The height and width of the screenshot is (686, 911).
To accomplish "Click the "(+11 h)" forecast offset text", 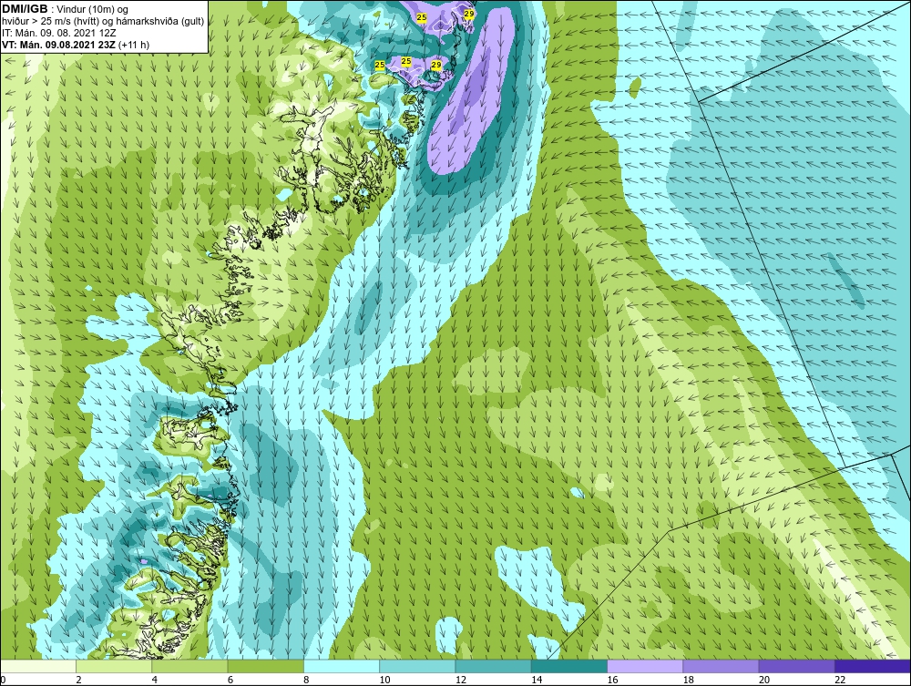I will [134, 45].
